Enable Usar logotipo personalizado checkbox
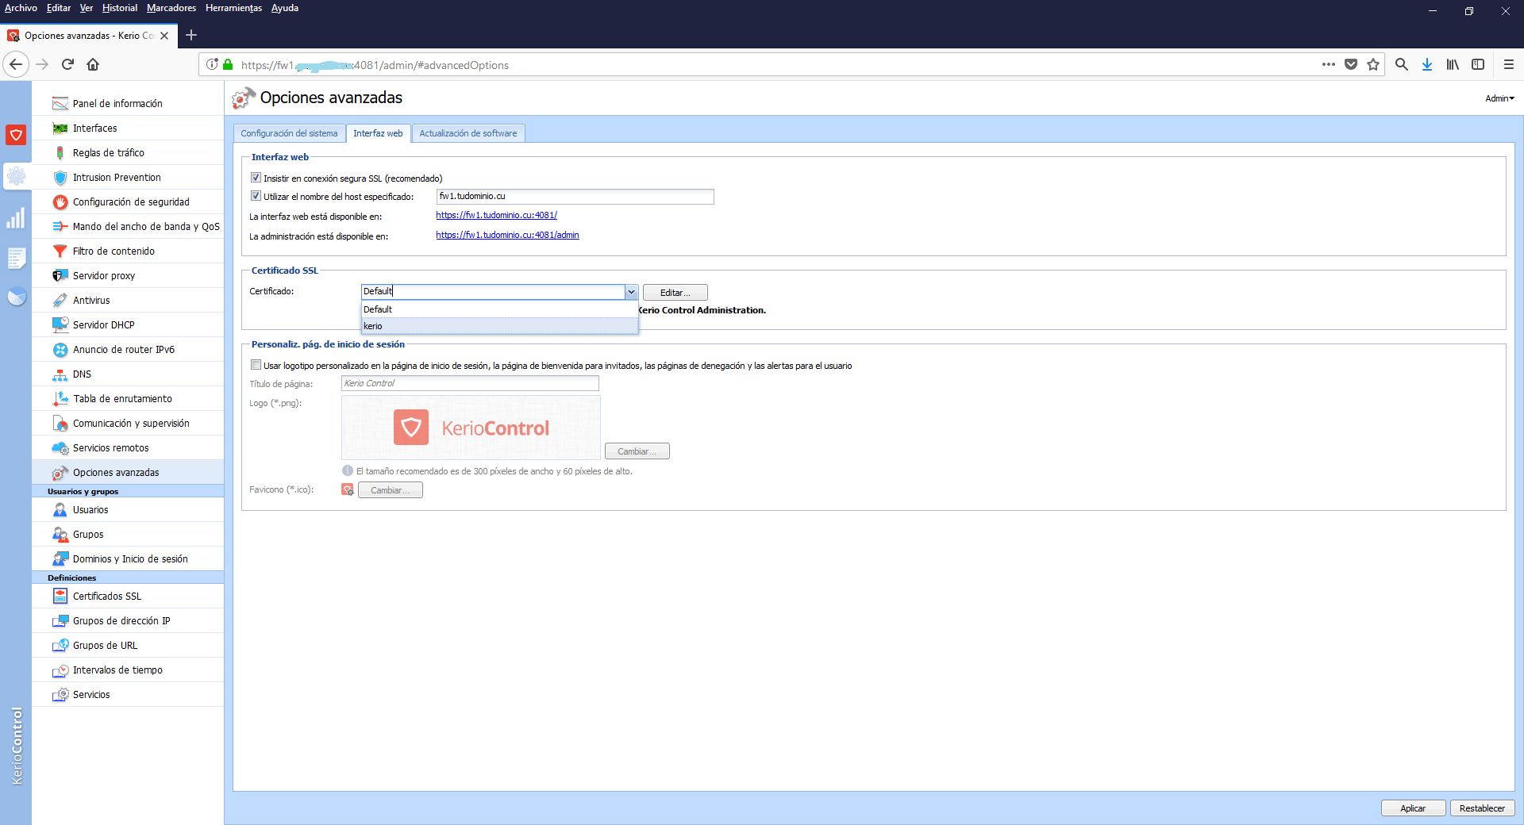1524x825 pixels. pos(256,365)
